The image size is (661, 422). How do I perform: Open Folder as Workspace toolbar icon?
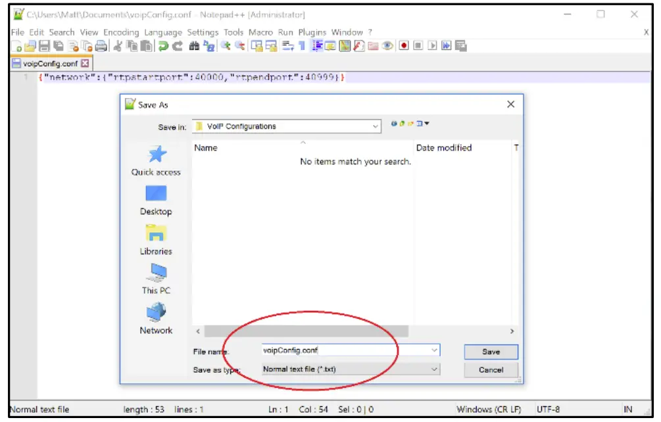(x=373, y=46)
